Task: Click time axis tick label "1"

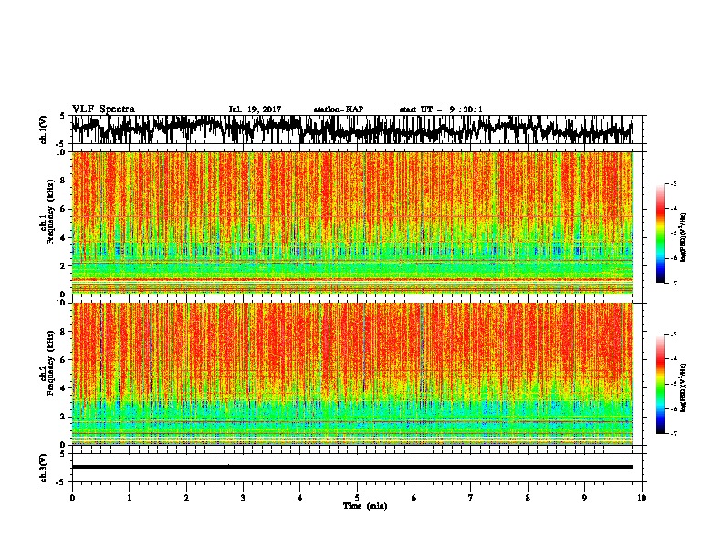Action: click(x=129, y=498)
